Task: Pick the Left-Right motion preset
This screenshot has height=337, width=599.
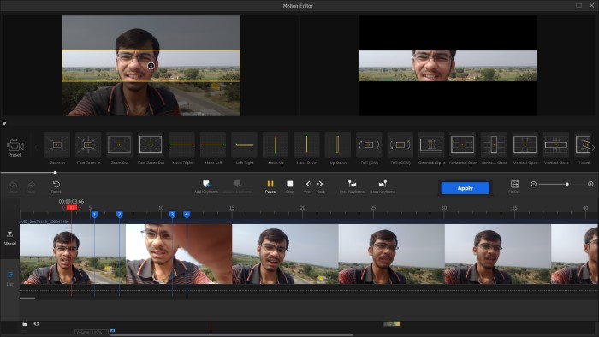Action: pos(245,145)
